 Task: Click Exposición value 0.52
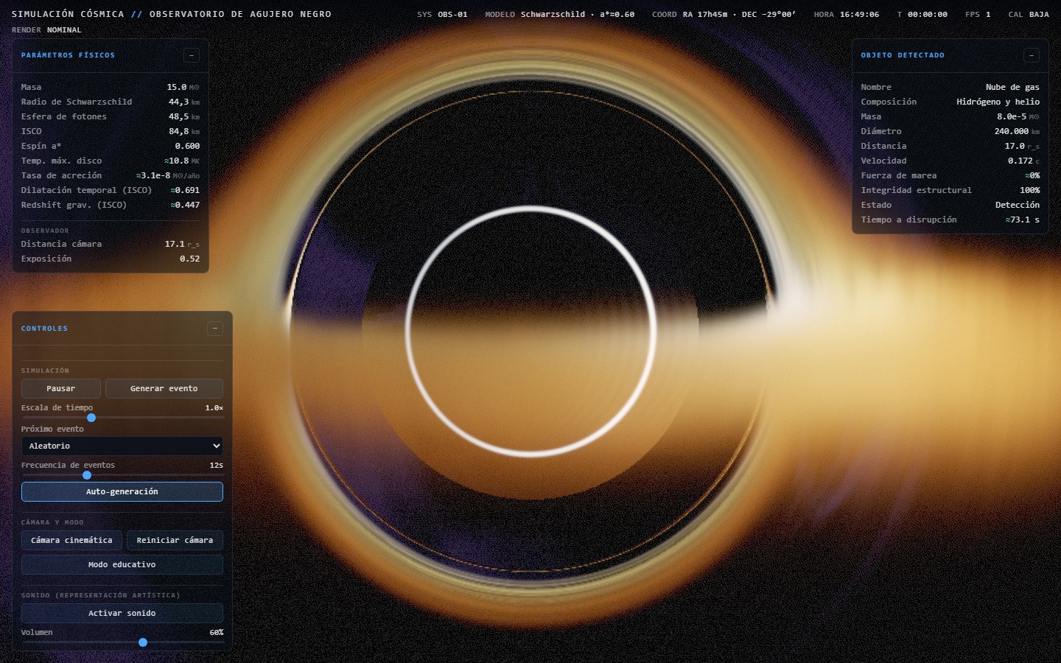189,259
